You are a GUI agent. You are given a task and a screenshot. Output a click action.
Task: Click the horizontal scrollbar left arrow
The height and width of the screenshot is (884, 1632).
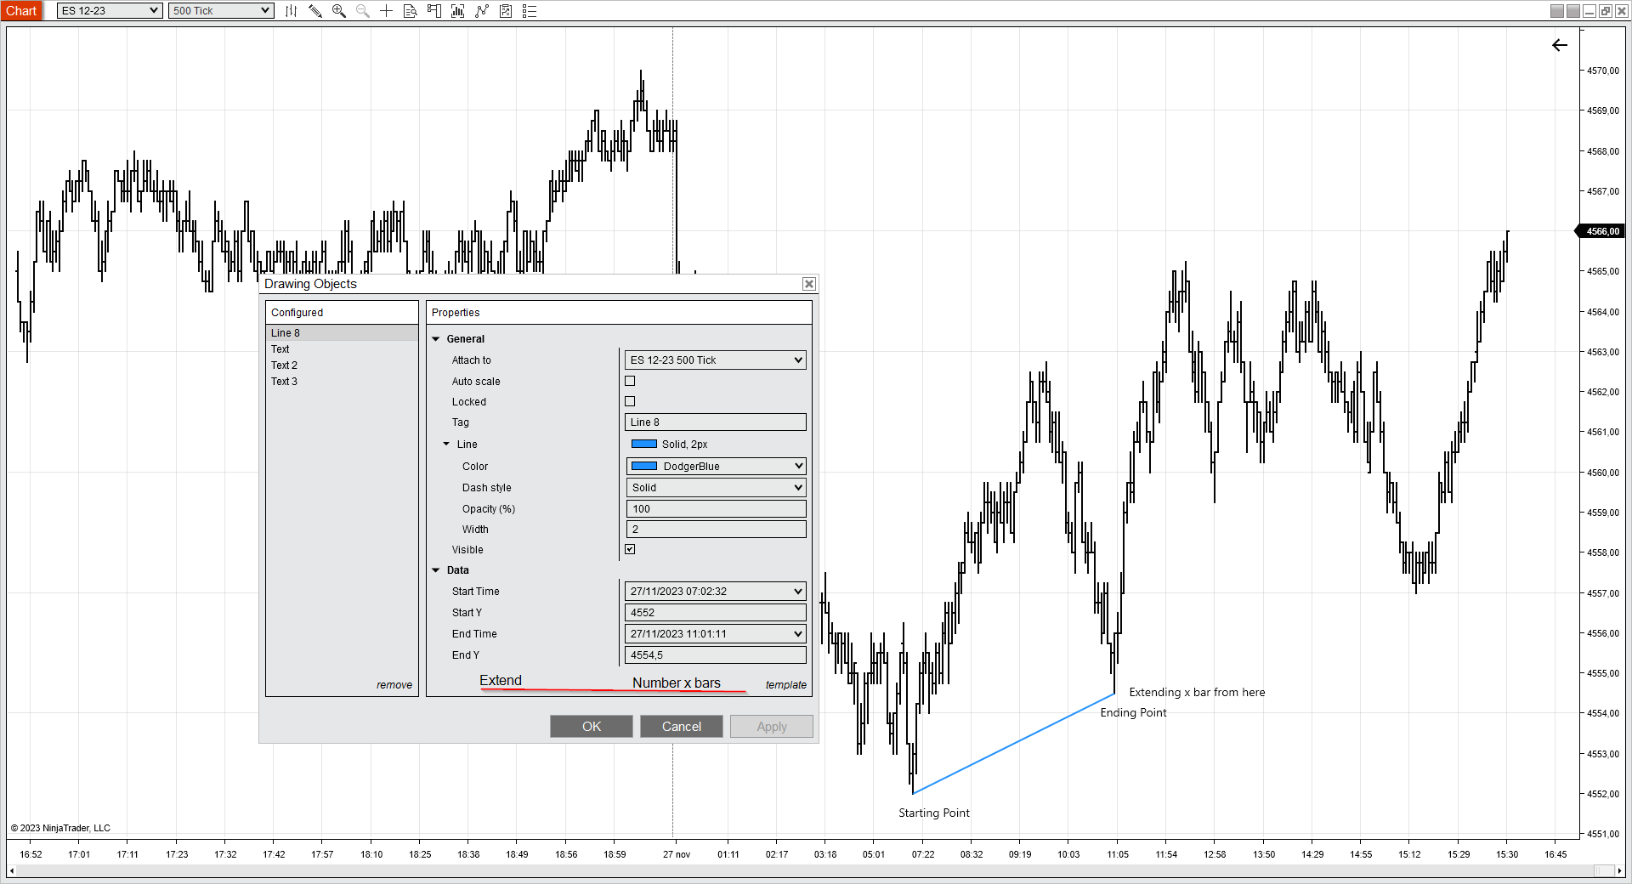click(x=12, y=871)
